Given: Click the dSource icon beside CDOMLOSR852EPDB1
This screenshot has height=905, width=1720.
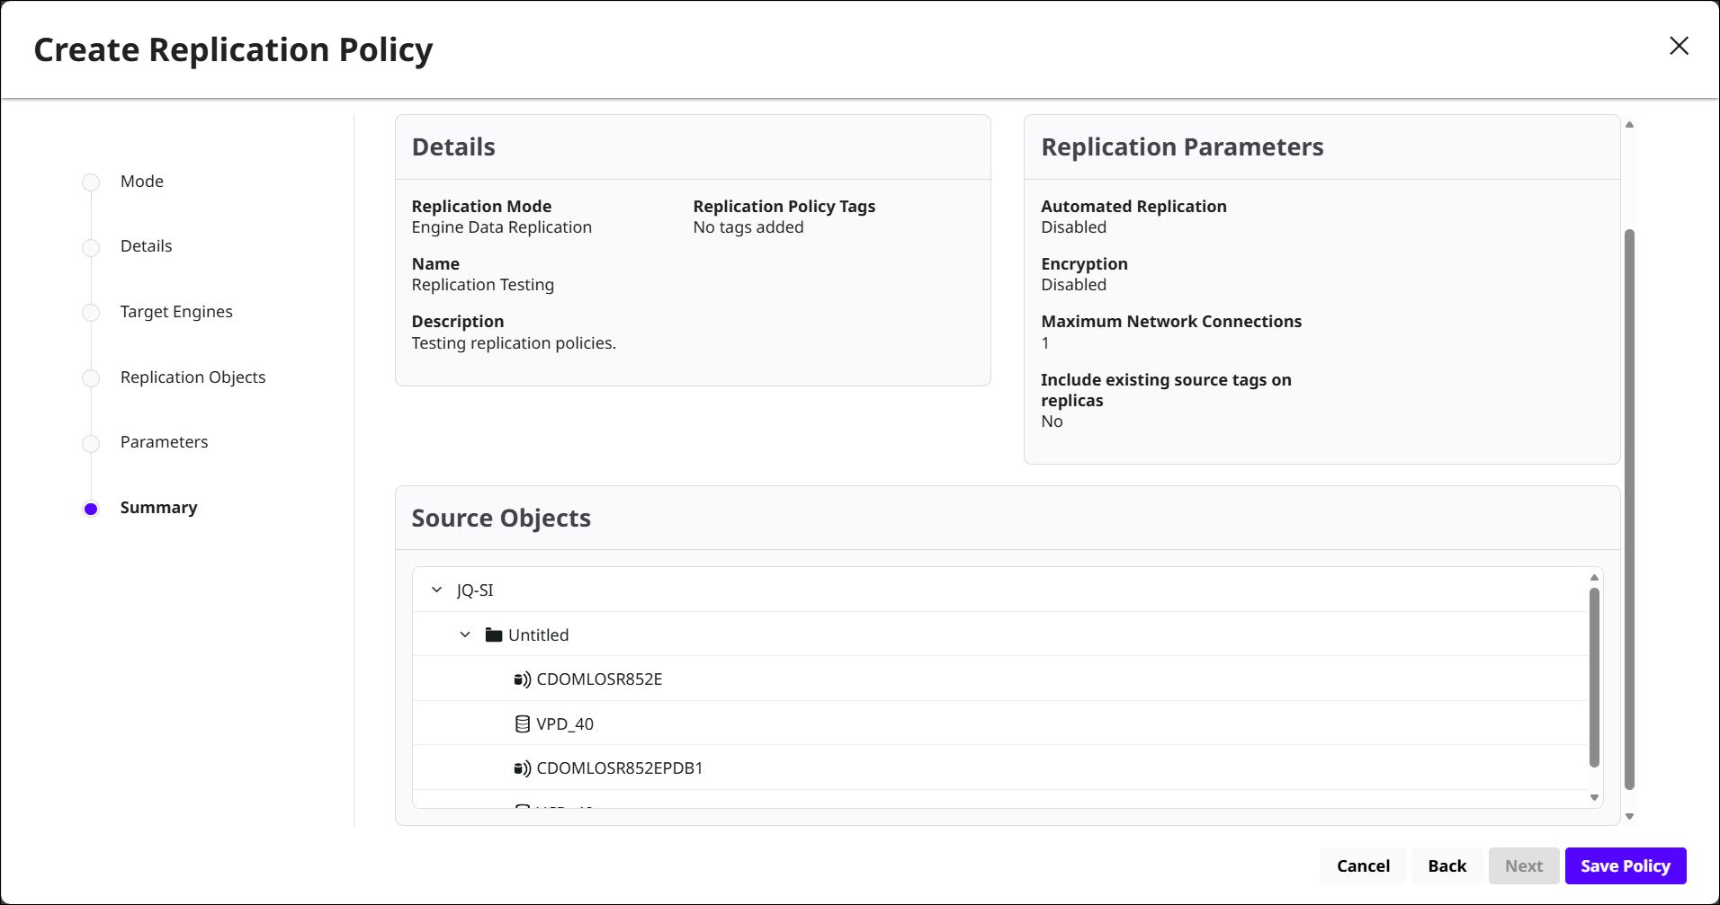Looking at the screenshot, I should point(522,768).
